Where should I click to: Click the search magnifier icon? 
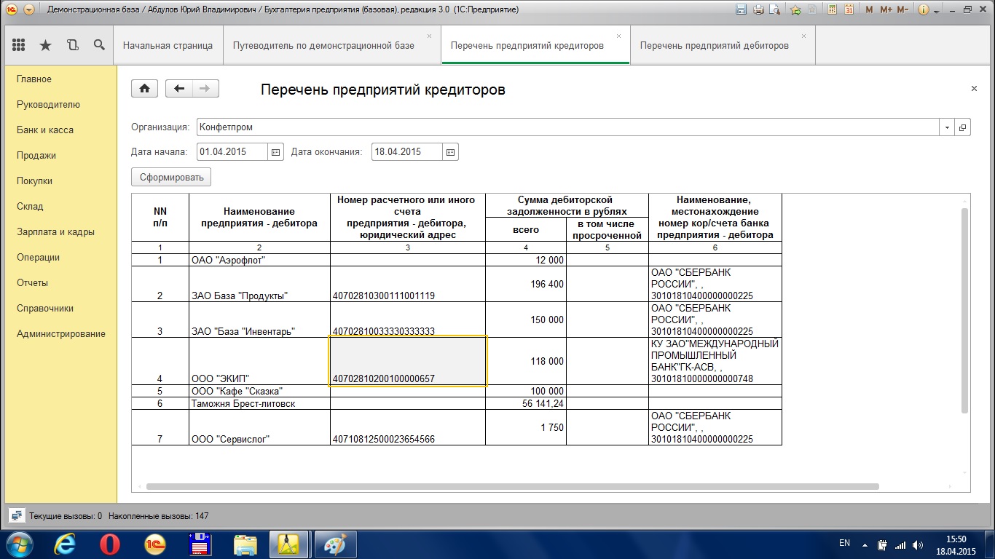coord(99,45)
